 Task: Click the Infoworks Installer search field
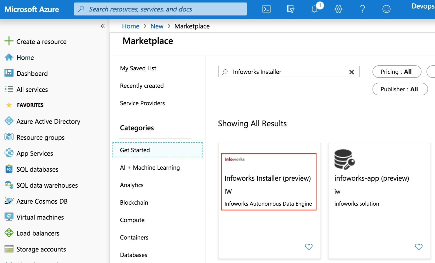tap(289, 72)
